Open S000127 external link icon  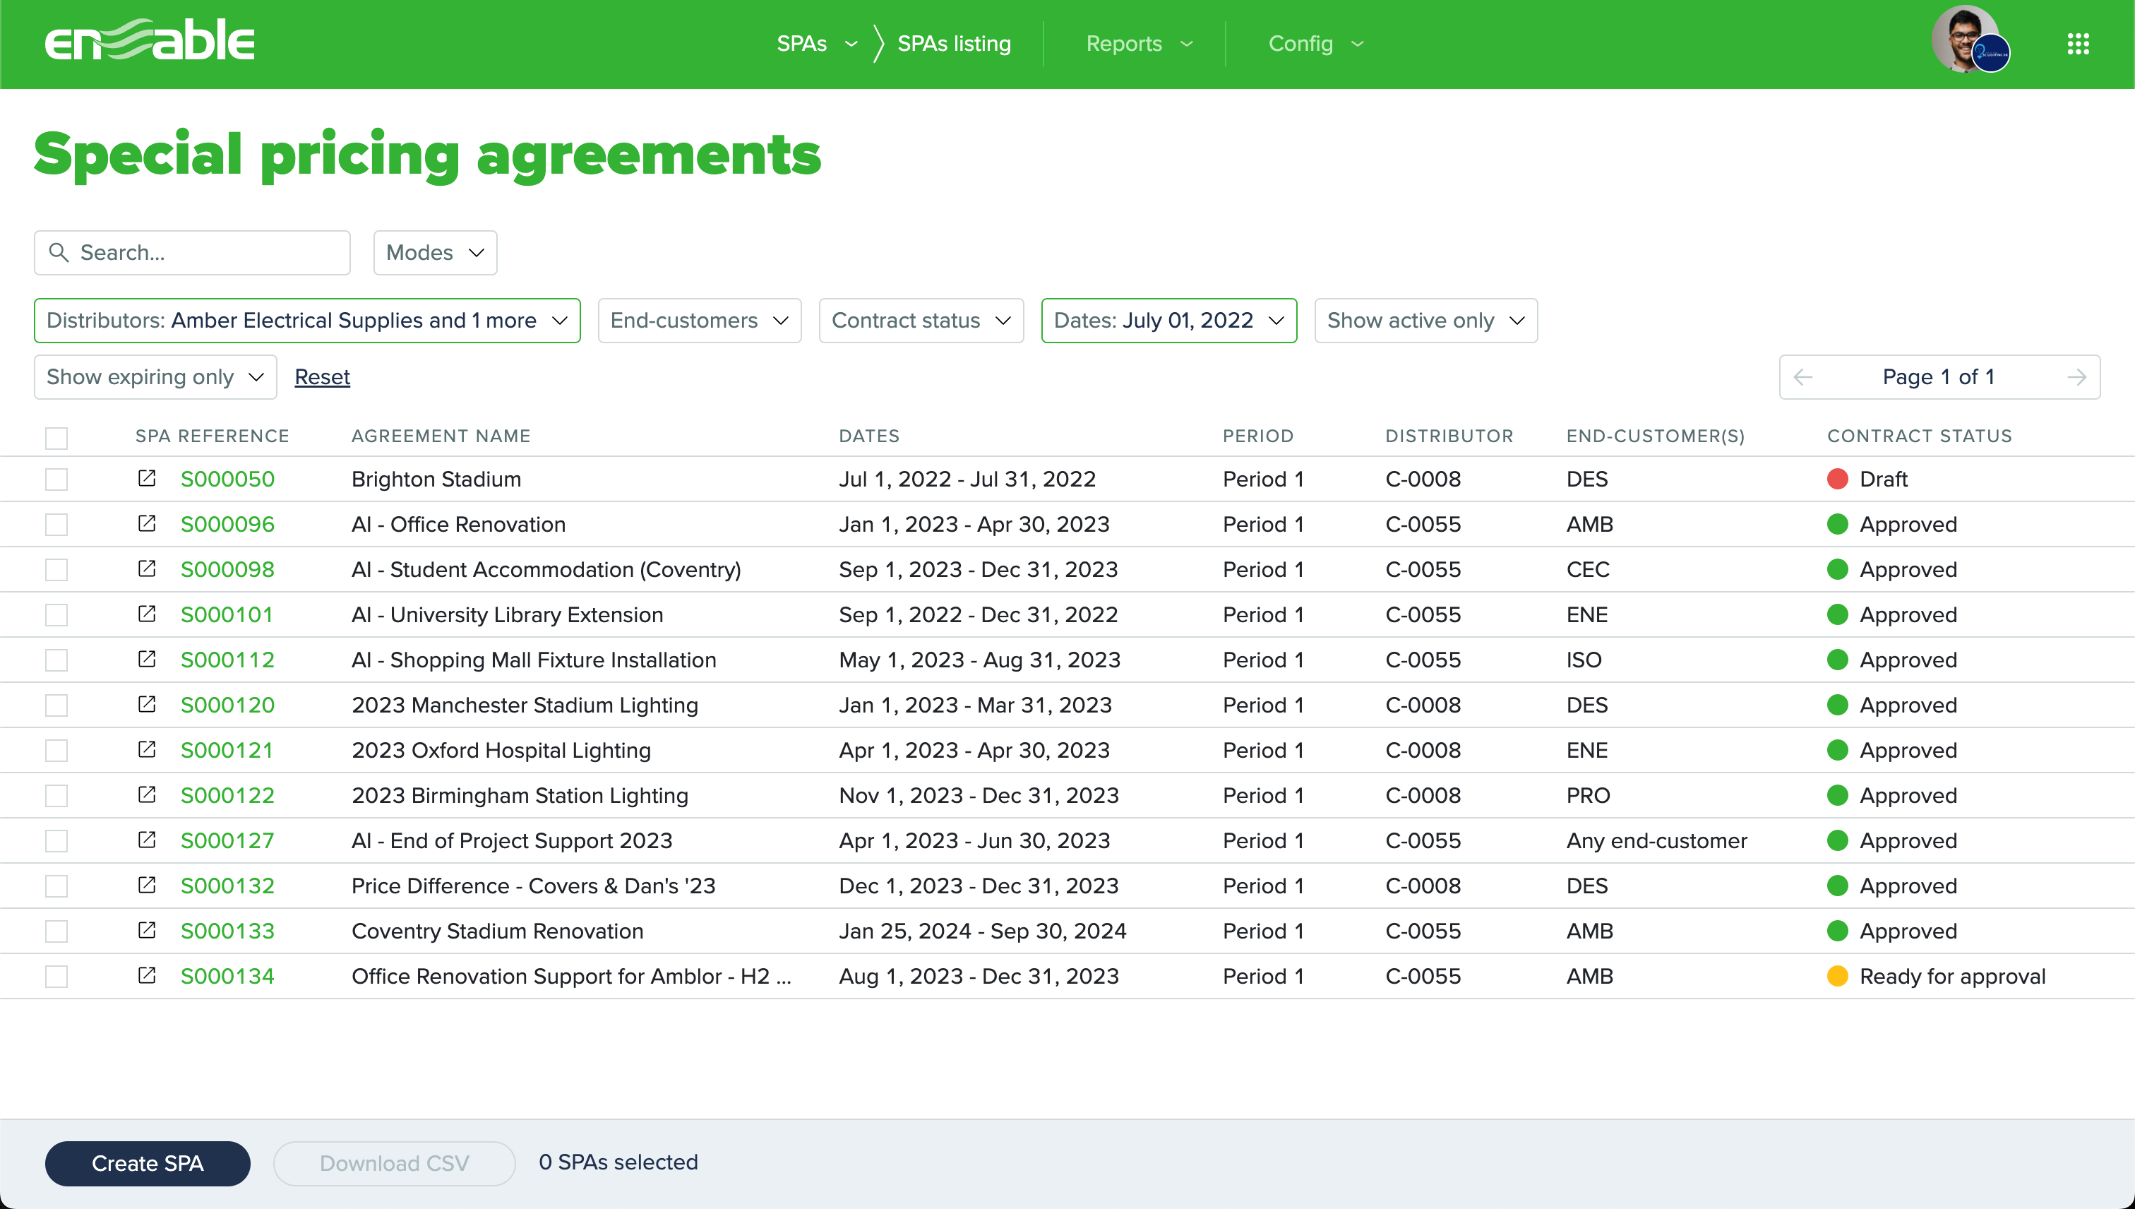click(147, 840)
